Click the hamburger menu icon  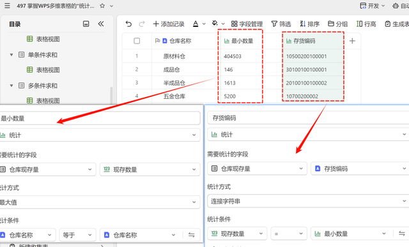click(7, 6)
